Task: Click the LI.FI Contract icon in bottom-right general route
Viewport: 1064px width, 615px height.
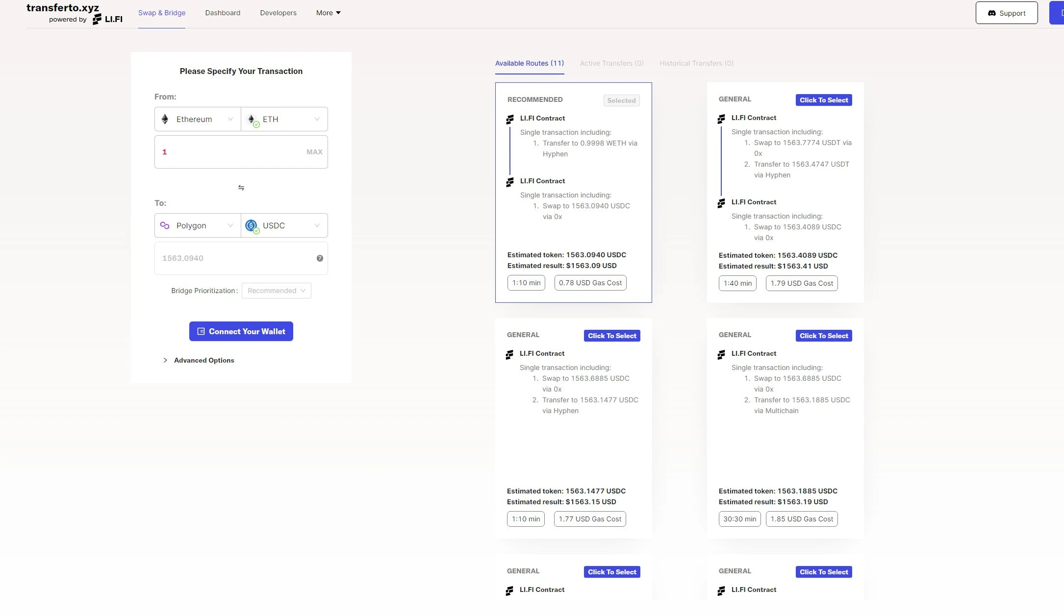Action: click(x=722, y=591)
